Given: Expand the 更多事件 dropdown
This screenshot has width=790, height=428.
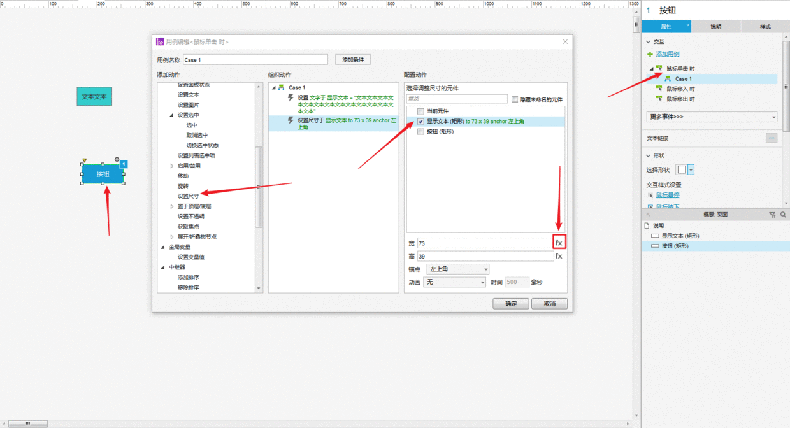Looking at the screenshot, I should [712, 117].
